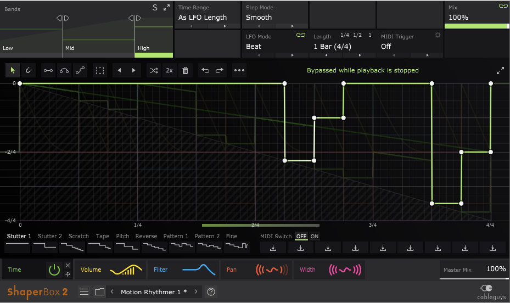Open the more options ellipsis menu
The image size is (510, 303).
(239, 70)
